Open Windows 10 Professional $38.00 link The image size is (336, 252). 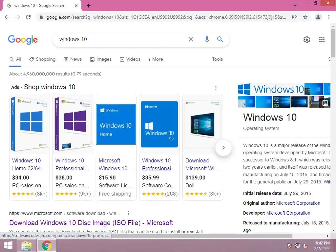pos(72,164)
